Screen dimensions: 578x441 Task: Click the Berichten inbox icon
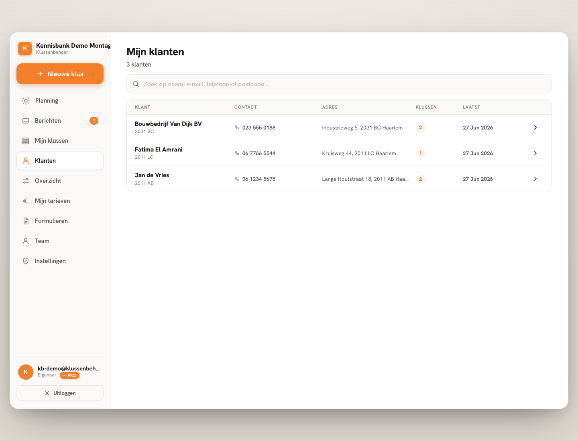click(26, 121)
